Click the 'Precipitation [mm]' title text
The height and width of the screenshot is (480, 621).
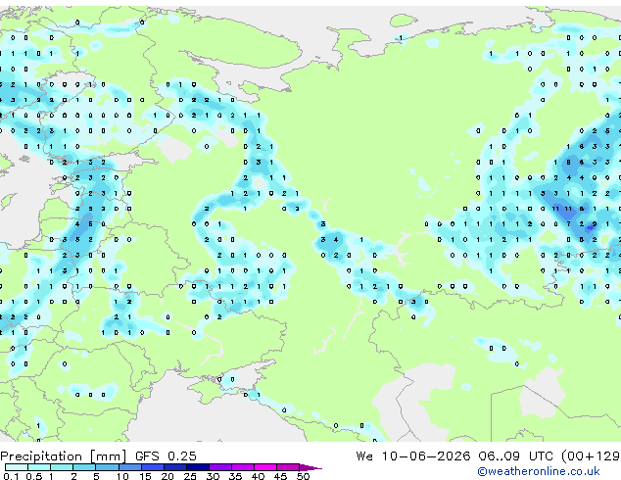click(x=64, y=456)
